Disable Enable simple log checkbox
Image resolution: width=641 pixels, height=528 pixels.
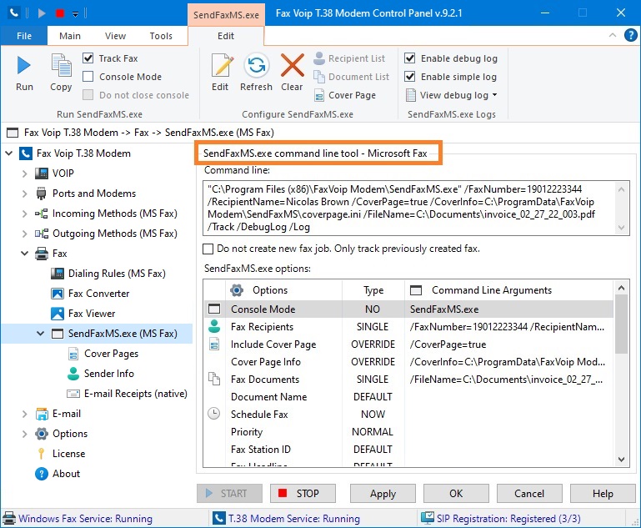click(x=410, y=77)
